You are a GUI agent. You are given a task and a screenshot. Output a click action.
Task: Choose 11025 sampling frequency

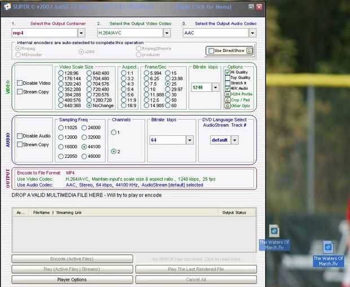click(x=61, y=127)
